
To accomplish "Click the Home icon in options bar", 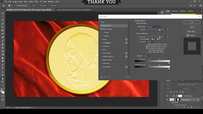I will point(4,6).
